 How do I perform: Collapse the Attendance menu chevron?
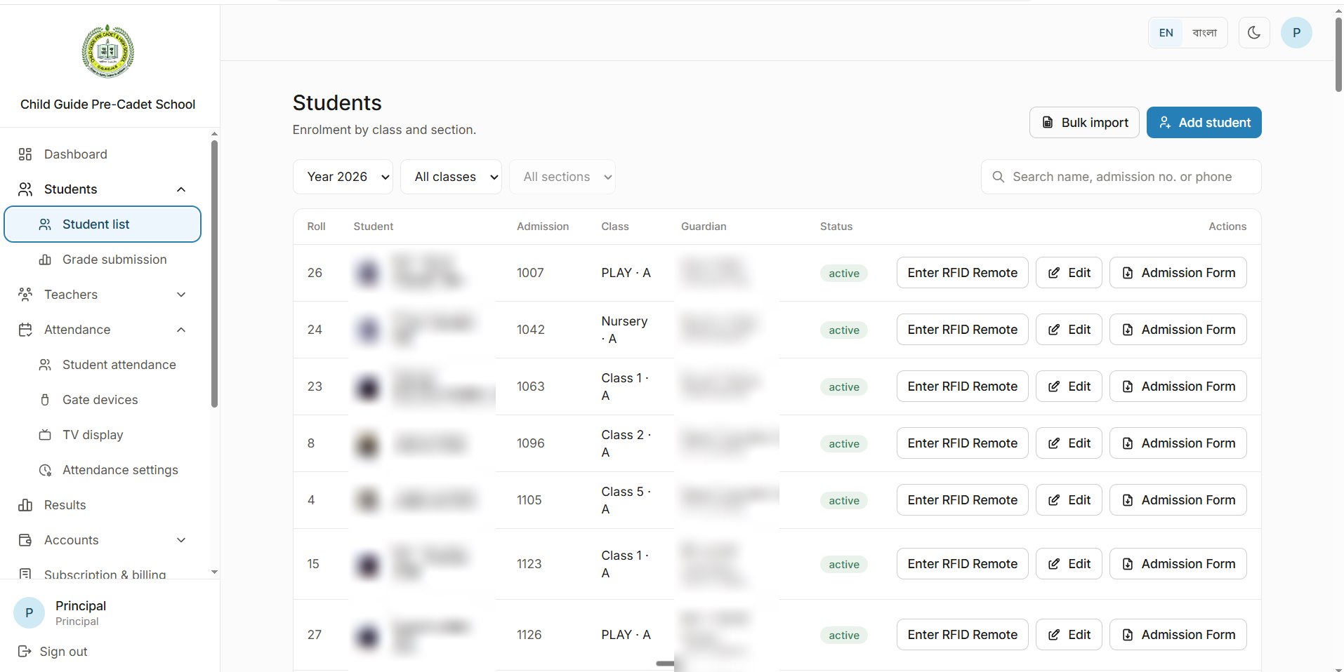[181, 330]
